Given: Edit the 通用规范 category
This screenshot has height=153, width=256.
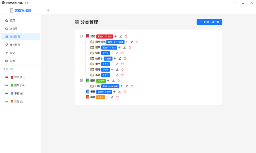Looking at the screenshot, I should point(132,42).
